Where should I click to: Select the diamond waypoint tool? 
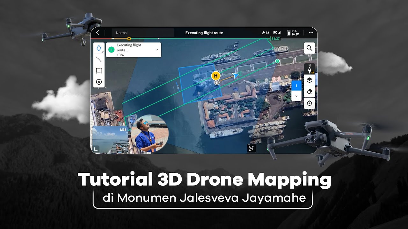coord(99,48)
